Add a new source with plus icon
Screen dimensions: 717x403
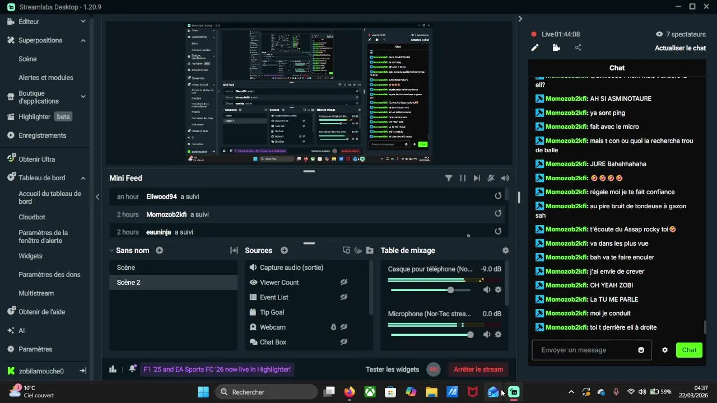point(284,250)
